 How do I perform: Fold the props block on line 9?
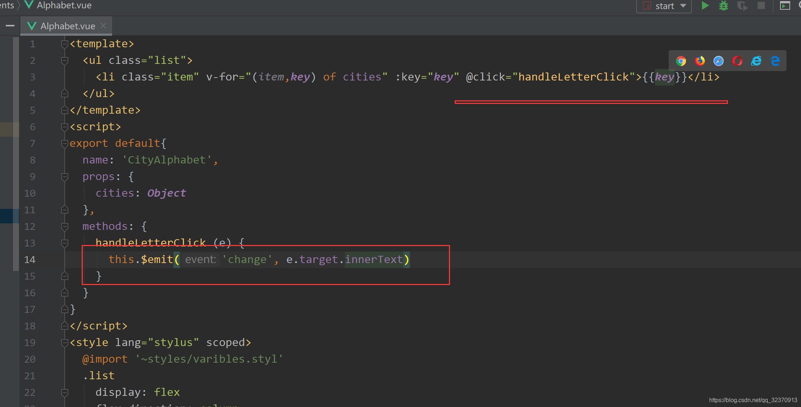pyautogui.click(x=65, y=177)
